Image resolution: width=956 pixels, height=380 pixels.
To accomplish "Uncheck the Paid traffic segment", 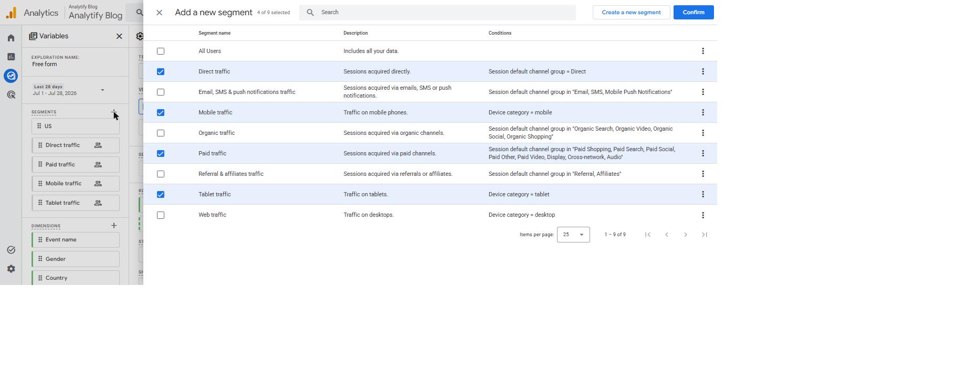I will tap(161, 153).
